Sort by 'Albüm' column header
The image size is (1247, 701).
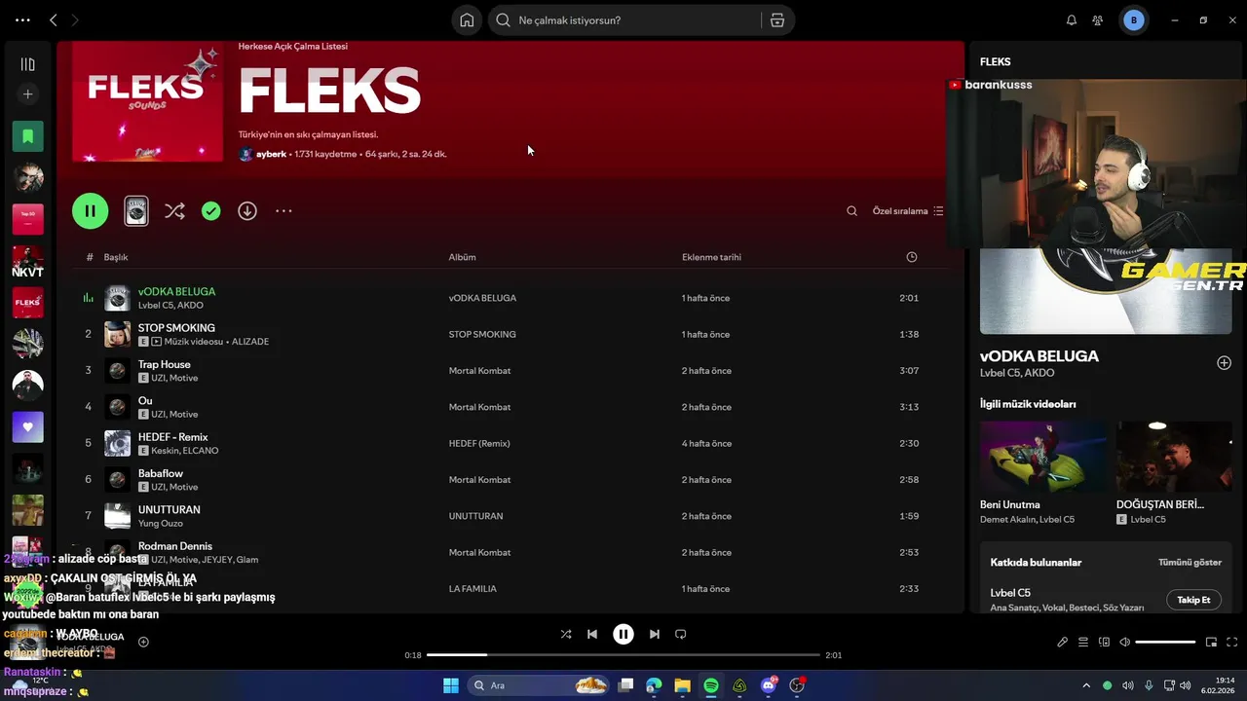click(x=462, y=257)
